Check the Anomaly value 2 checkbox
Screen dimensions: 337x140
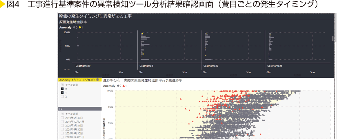point(62,97)
